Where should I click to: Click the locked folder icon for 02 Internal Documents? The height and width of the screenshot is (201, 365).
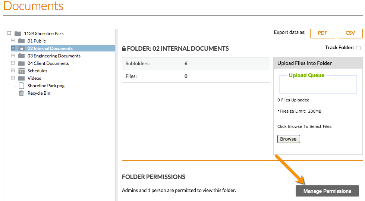coord(21,48)
